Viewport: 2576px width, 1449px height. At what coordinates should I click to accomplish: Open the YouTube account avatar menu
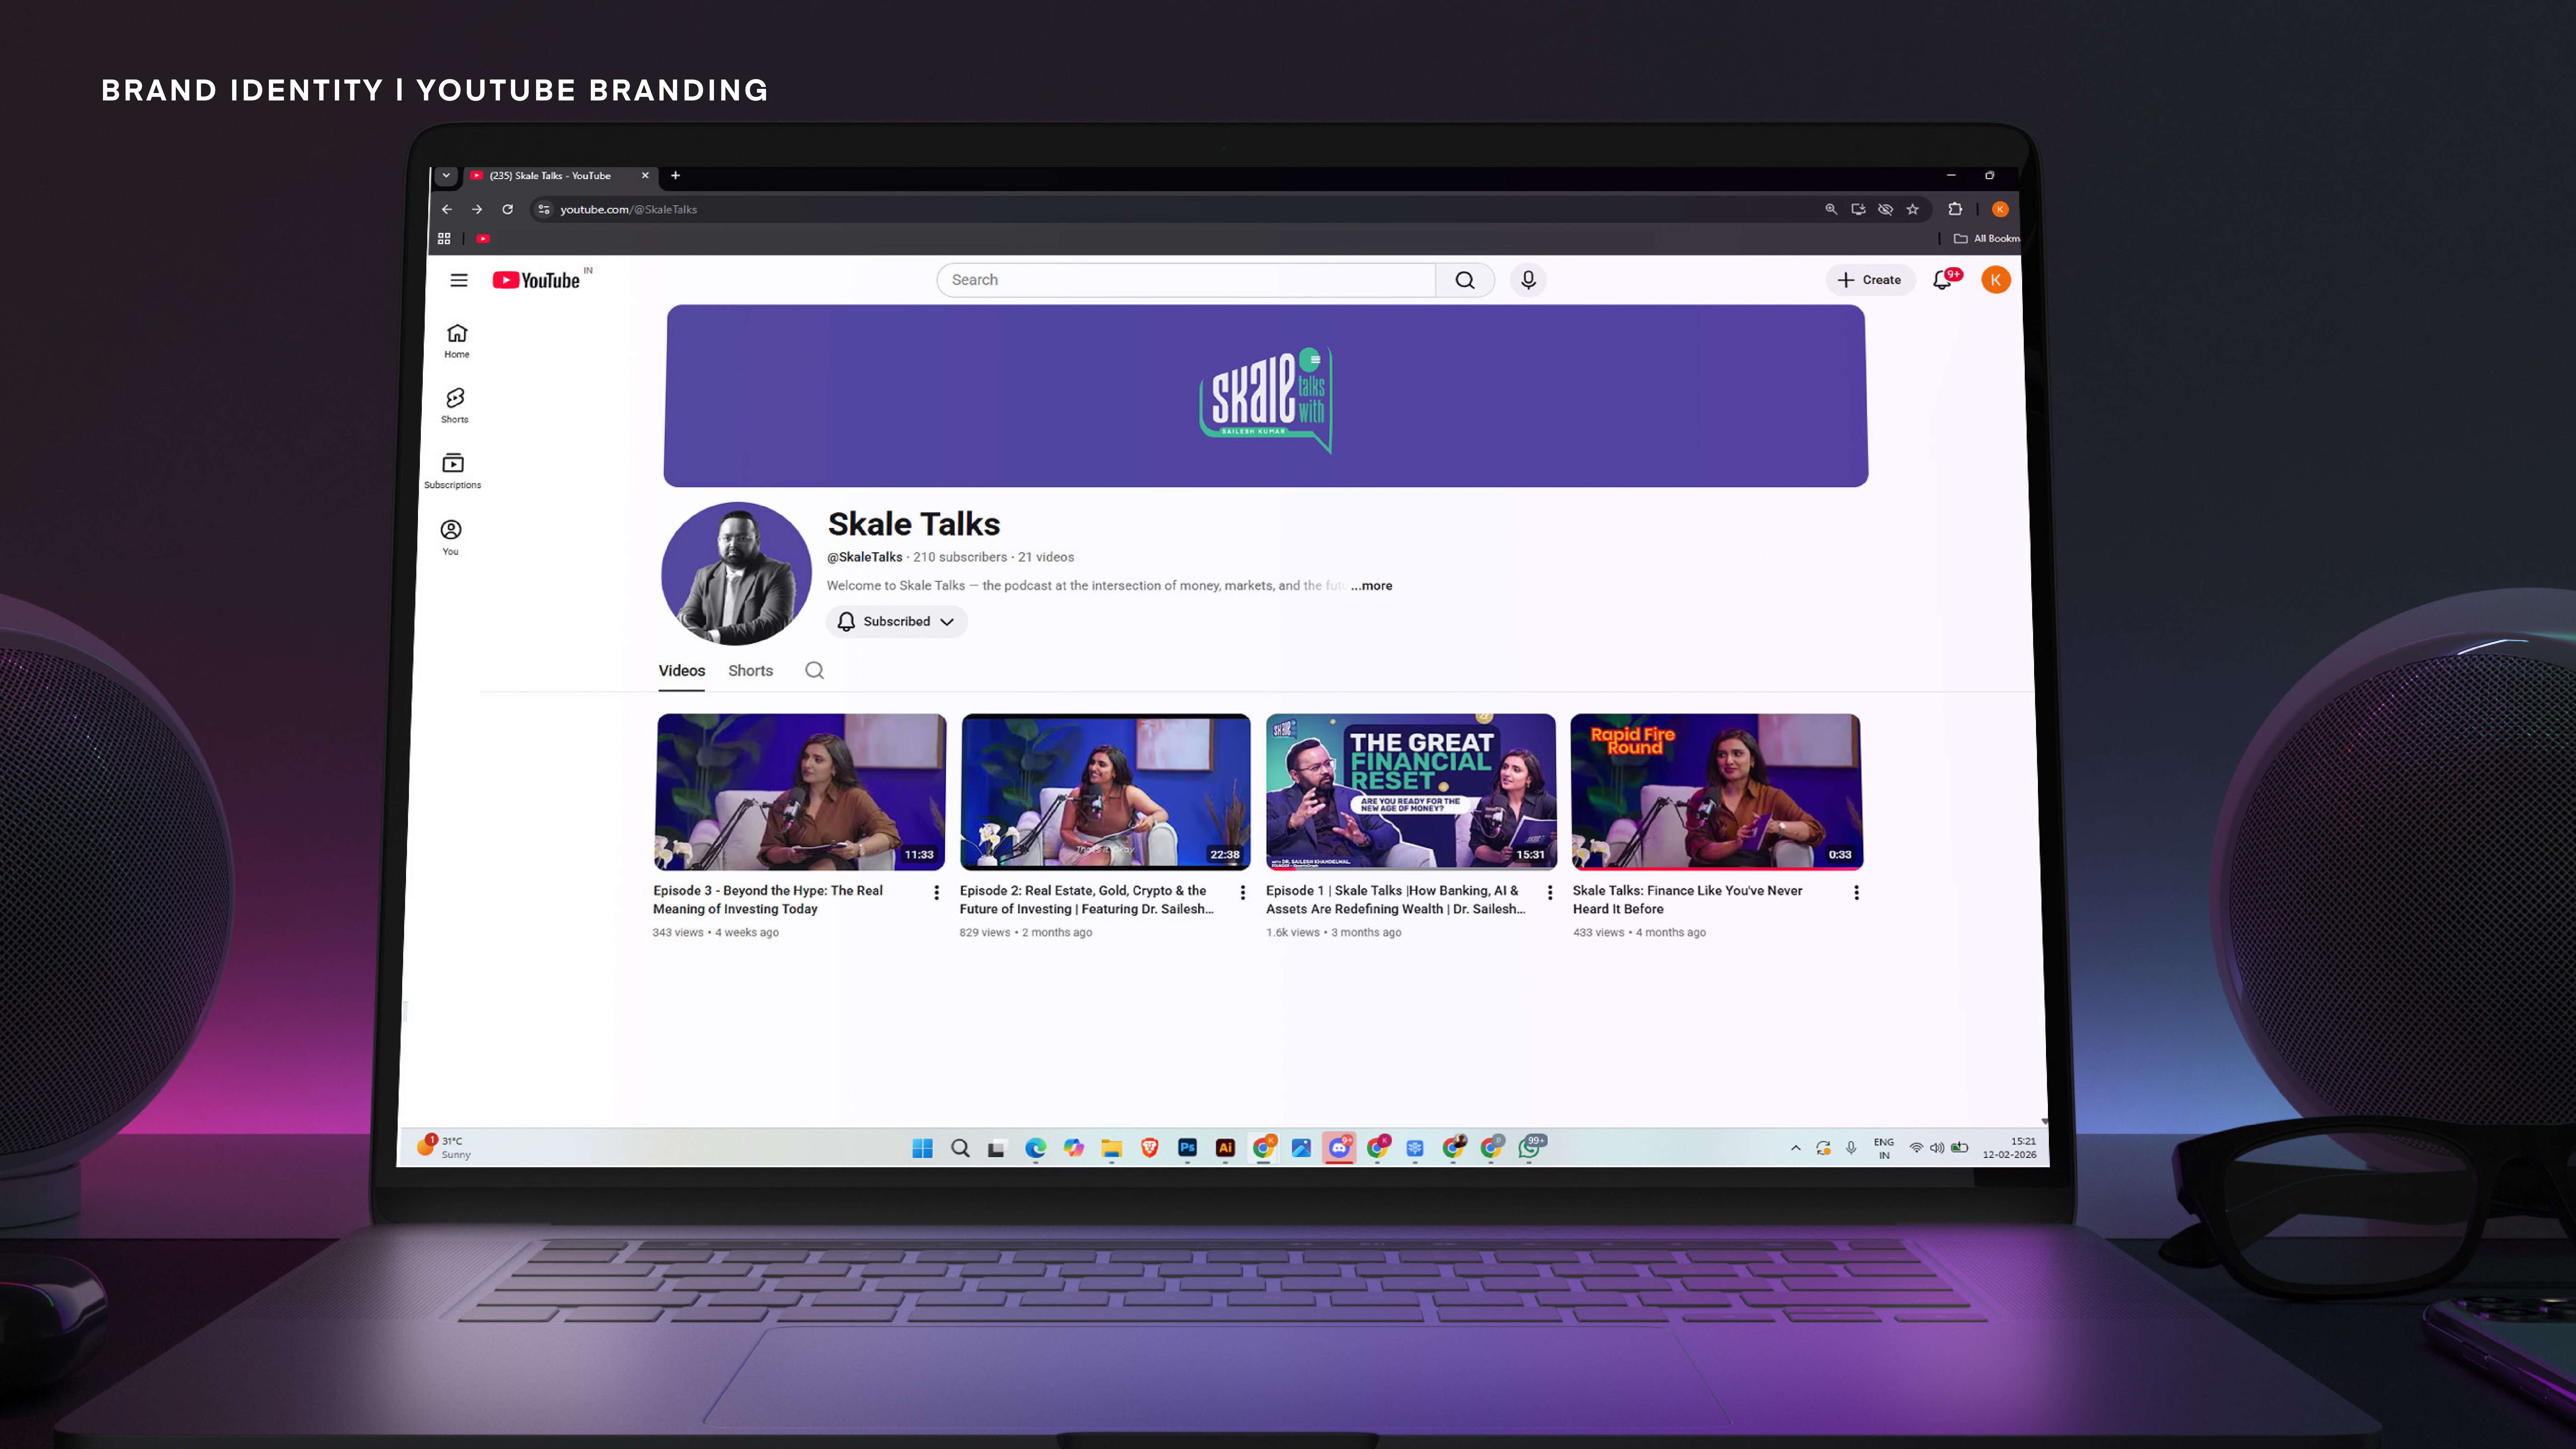click(x=1996, y=280)
